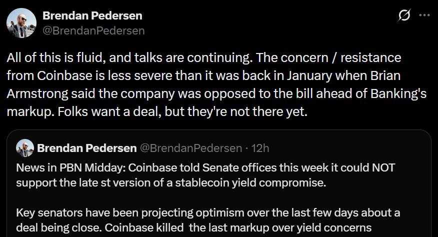This screenshot has height=237, width=438.
Task: Click the 12h timestamp on quoted post
Action: (260, 148)
